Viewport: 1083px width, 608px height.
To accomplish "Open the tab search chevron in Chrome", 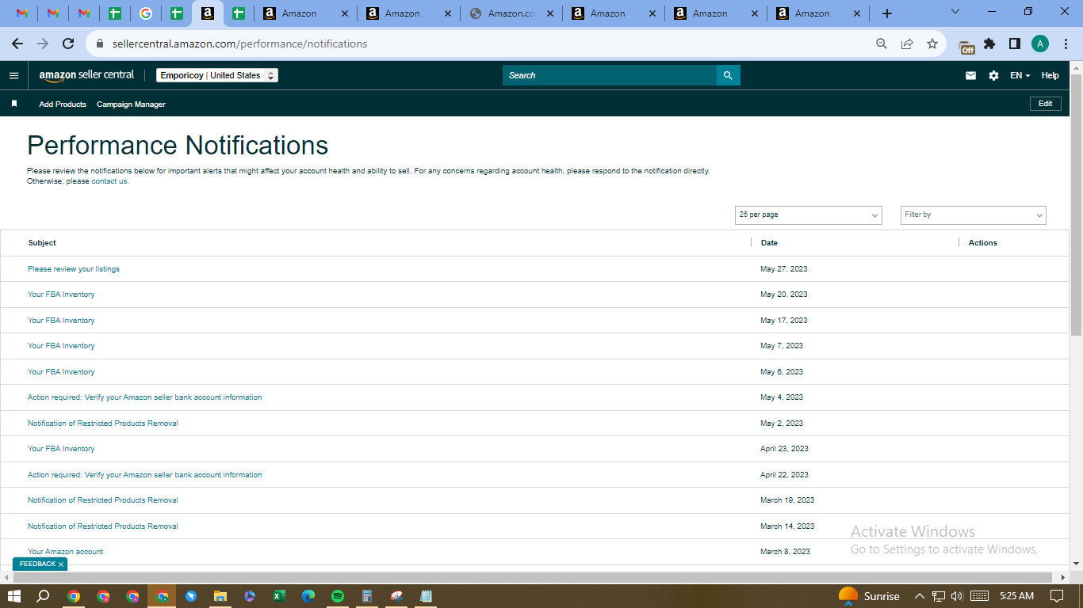I will point(955,12).
